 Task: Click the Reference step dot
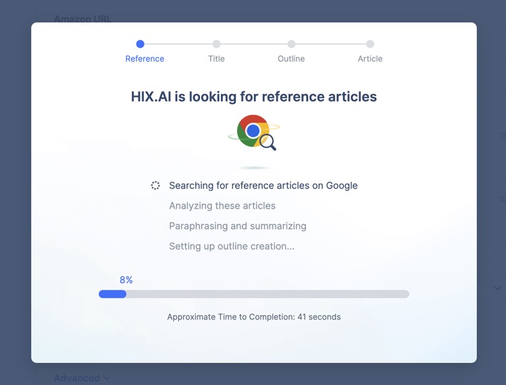click(x=140, y=44)
